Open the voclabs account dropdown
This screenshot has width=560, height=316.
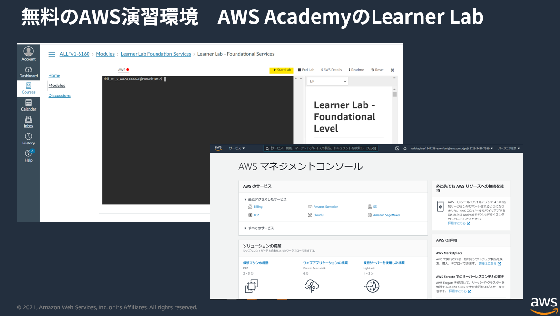(452, 148)
